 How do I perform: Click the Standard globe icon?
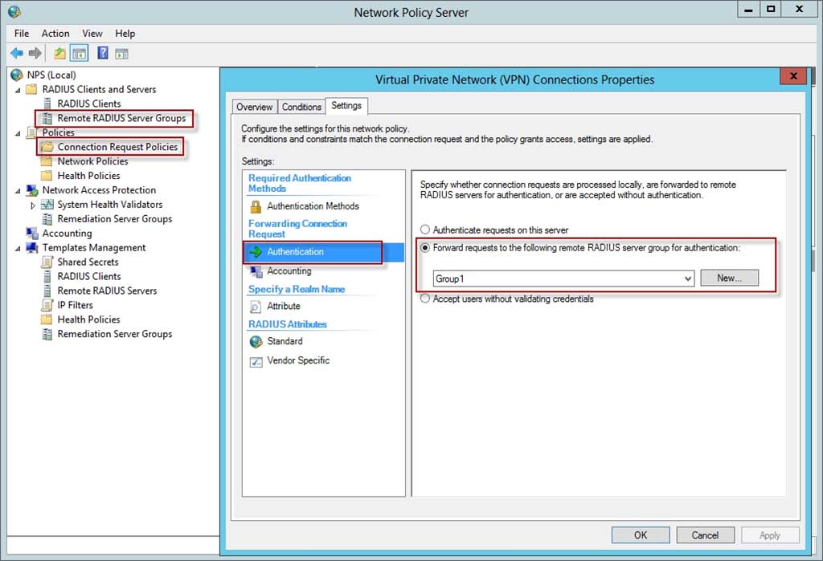point(256,342)
